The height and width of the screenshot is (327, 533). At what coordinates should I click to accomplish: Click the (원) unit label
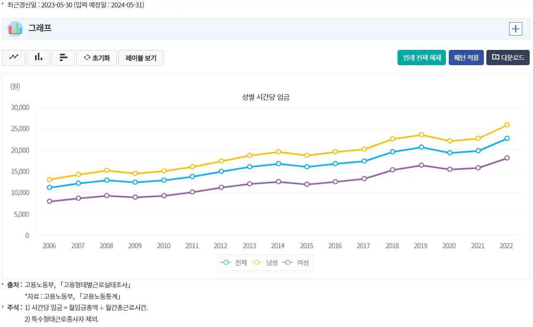point(15,86)
